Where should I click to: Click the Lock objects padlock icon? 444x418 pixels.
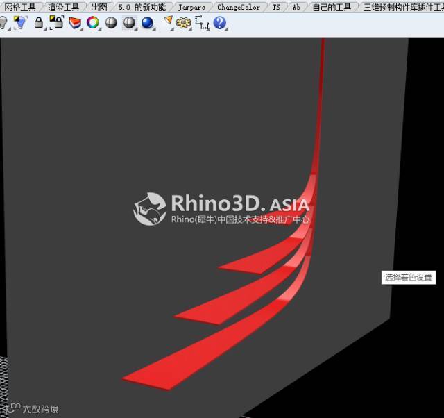pyautogui.click(x=39, y=23)
